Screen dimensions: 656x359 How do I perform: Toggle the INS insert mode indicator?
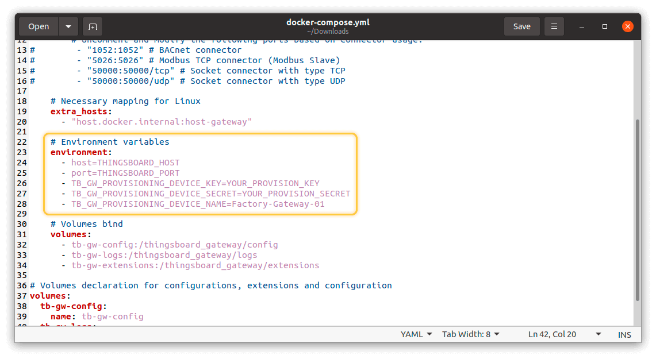click(x=624, y=334)
